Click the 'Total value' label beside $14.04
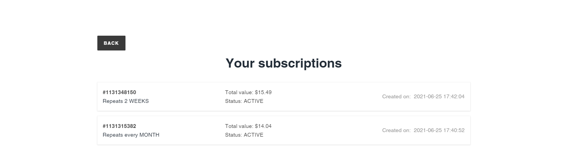 point(238,126)
